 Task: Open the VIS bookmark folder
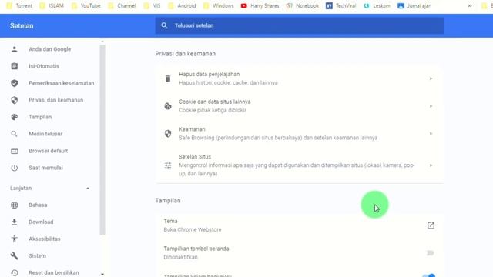[x=152, y=5]
